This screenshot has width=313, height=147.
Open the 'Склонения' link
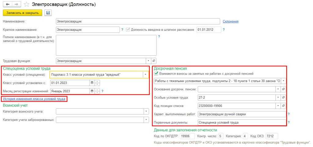coord(230,21)
